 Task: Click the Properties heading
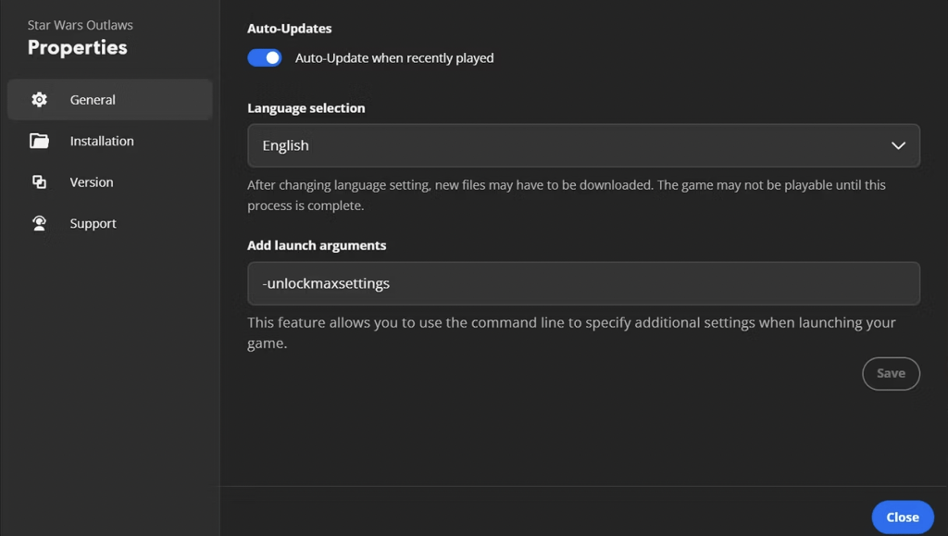pyautogui.click(x=78, y=47)
